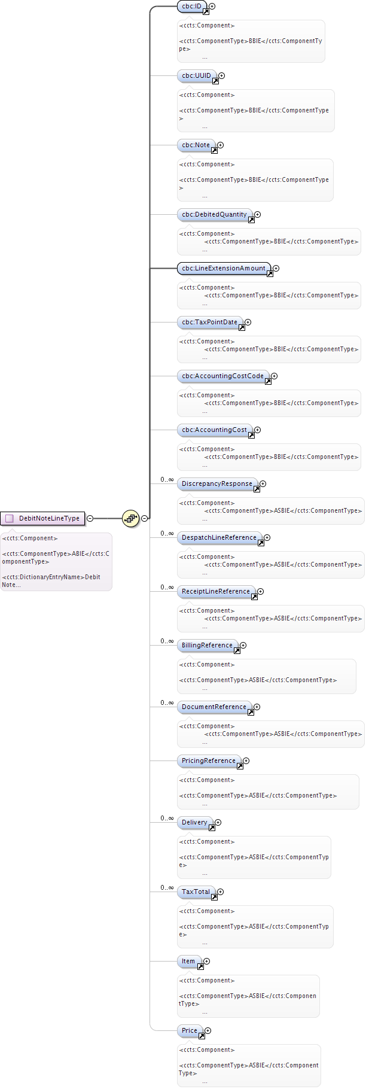Select the BillingReference label

click(208, 645)
